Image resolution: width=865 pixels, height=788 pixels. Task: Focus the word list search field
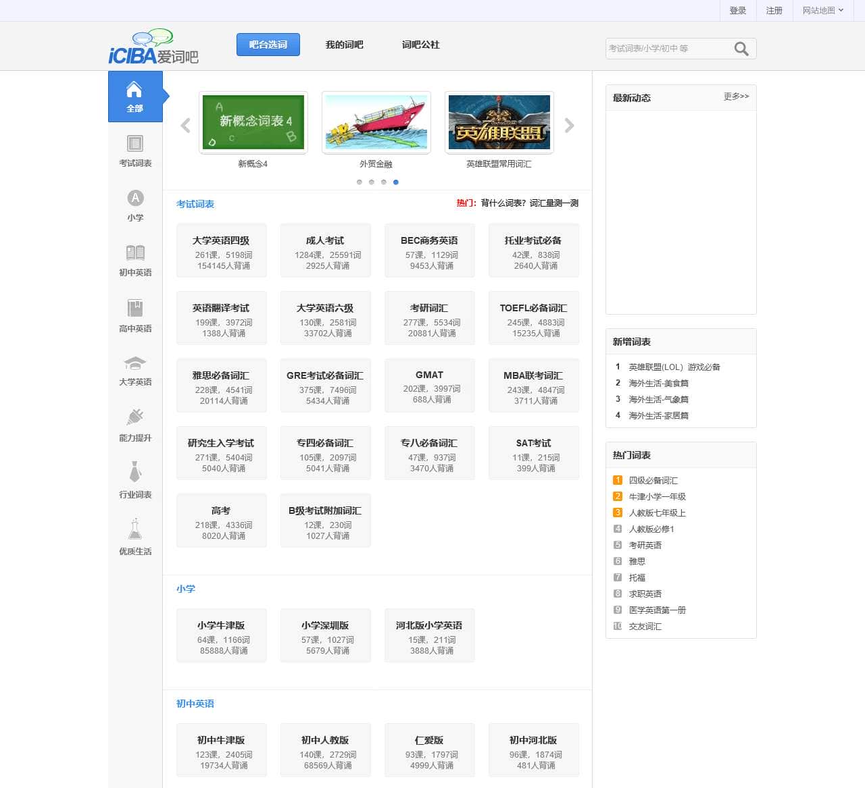(x=668, y=49)
